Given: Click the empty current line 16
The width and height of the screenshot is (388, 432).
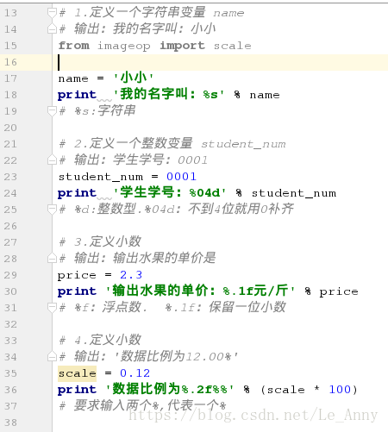Looking at the screenshot, I should [x=220, y=62].
